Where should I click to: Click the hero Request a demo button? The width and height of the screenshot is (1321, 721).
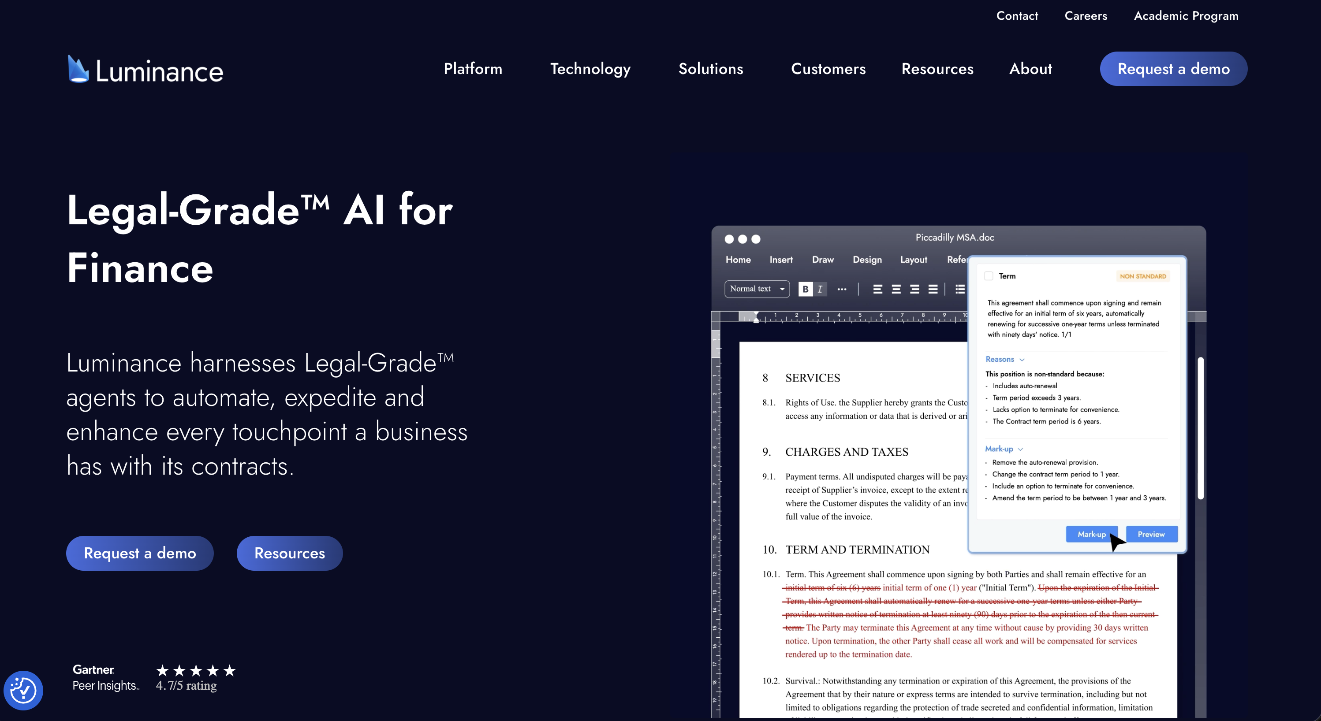139,553
